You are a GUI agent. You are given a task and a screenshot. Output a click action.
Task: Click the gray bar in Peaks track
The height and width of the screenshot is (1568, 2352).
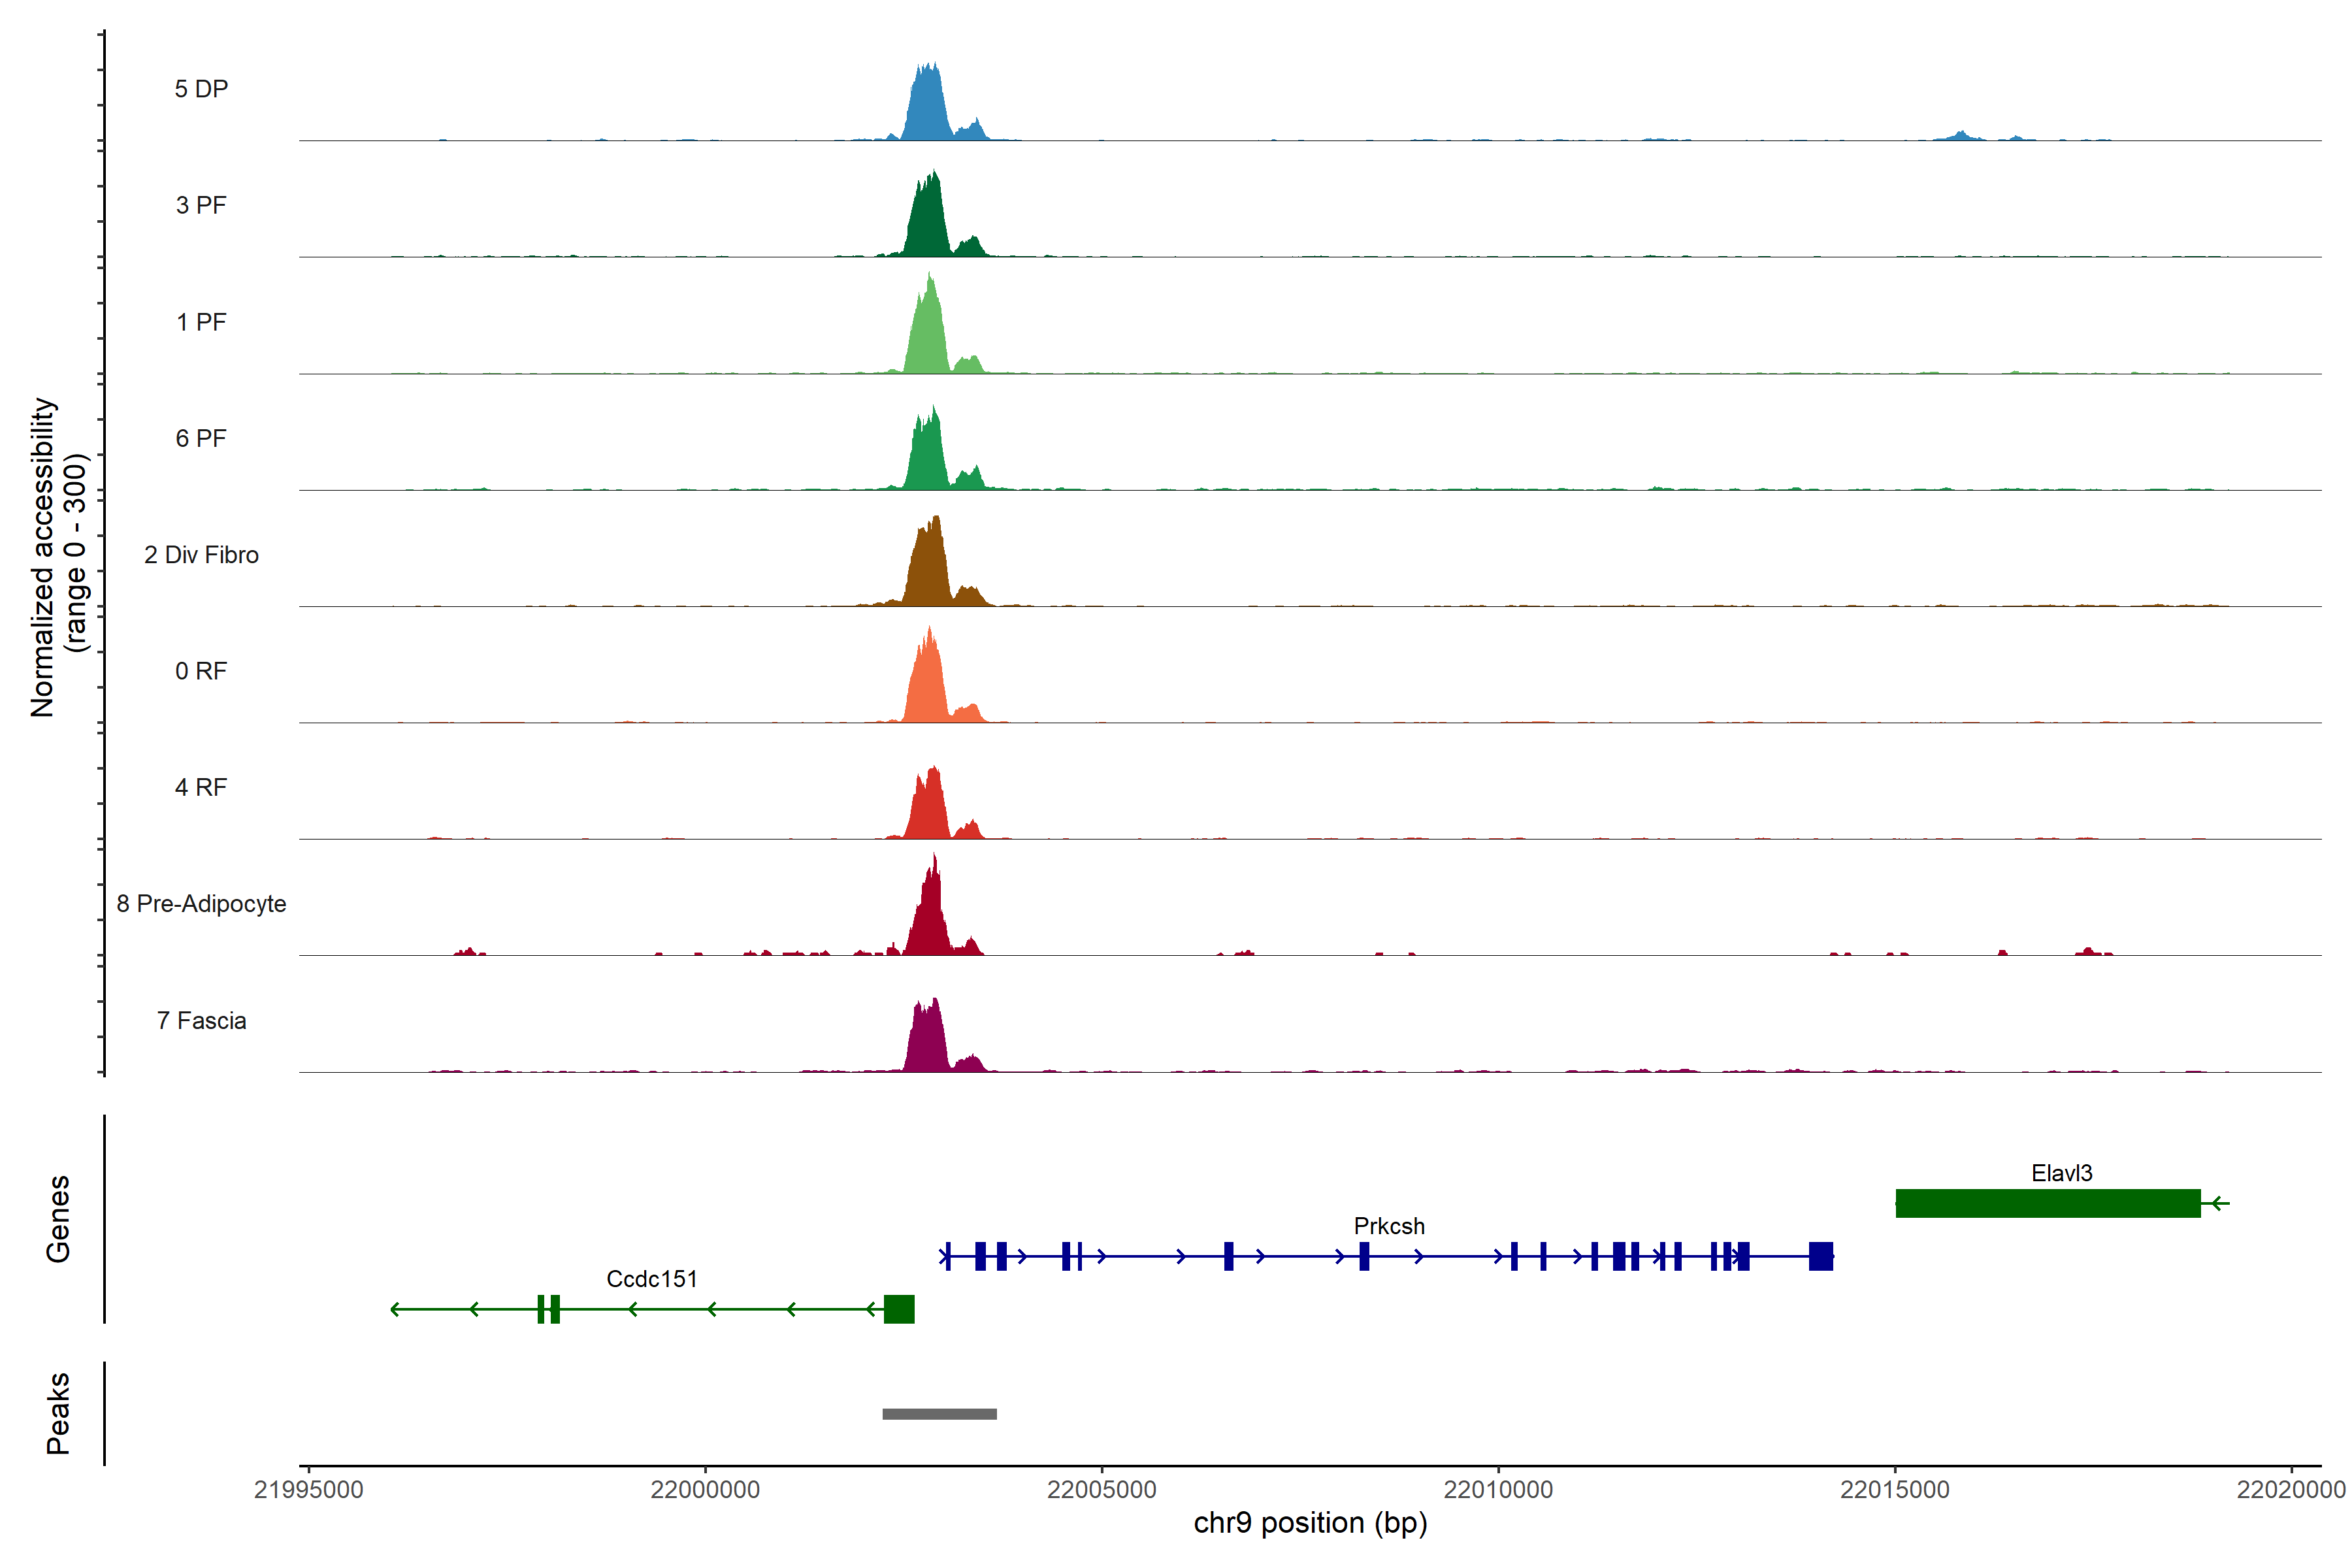click(x=939, y=1414)
